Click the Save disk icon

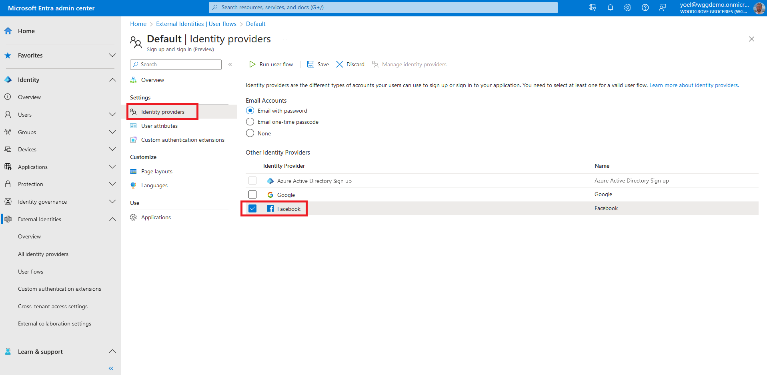(x=310, y=64)
